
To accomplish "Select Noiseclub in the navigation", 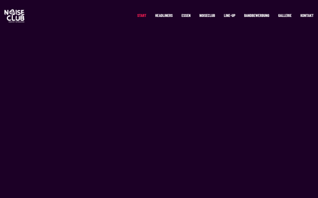I will click(x=207, y=15).
